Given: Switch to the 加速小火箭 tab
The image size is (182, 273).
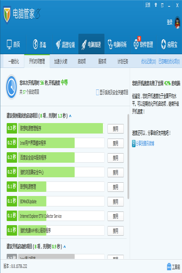Looking at the screenshot, I should click(x=61, y=62).
